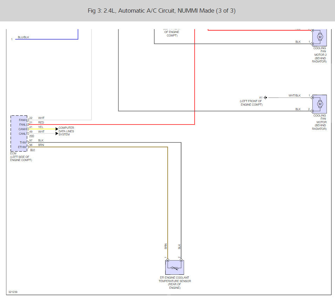
Task: Click the BLK label on Cooling Fan Motor 2 wire
Action: point(298,42)
